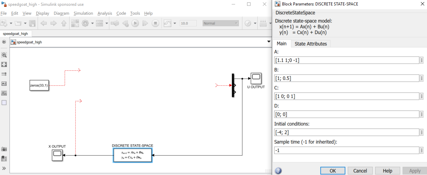Select the Zoom In tool in palette
The width and height of the screenshot is (427, 175).
point(4,55)
